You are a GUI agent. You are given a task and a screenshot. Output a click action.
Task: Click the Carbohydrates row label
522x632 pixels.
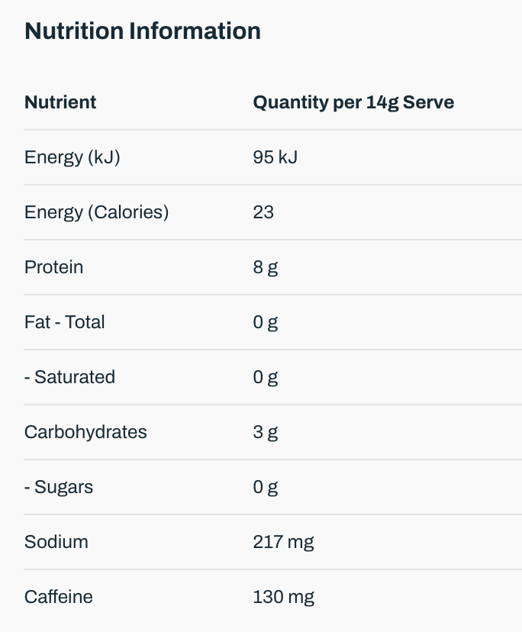pos(85,432)
